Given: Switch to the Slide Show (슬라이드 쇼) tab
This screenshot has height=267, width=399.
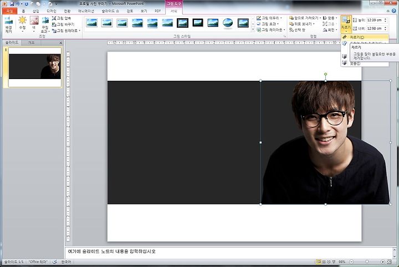Looking at the screenshot, I should click(110, 11).
